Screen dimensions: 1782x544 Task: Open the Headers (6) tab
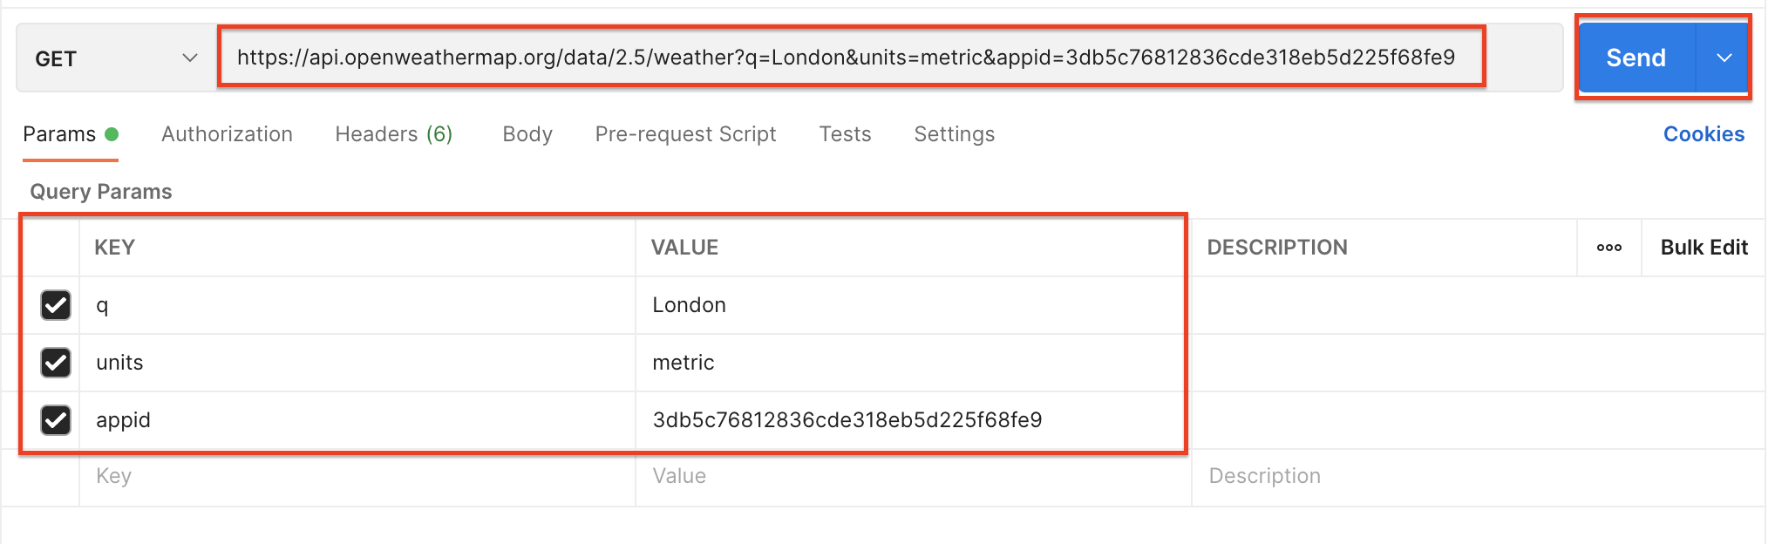click(x=393, y=134)
